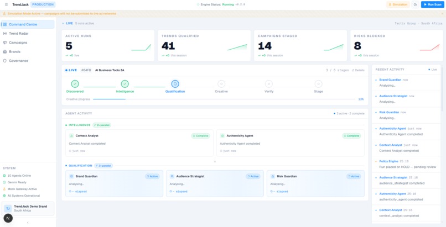Click the warning icon in simulation banner
Image resolution: width=446 pixels, height=227 pixels.
(x=4, y=14)
